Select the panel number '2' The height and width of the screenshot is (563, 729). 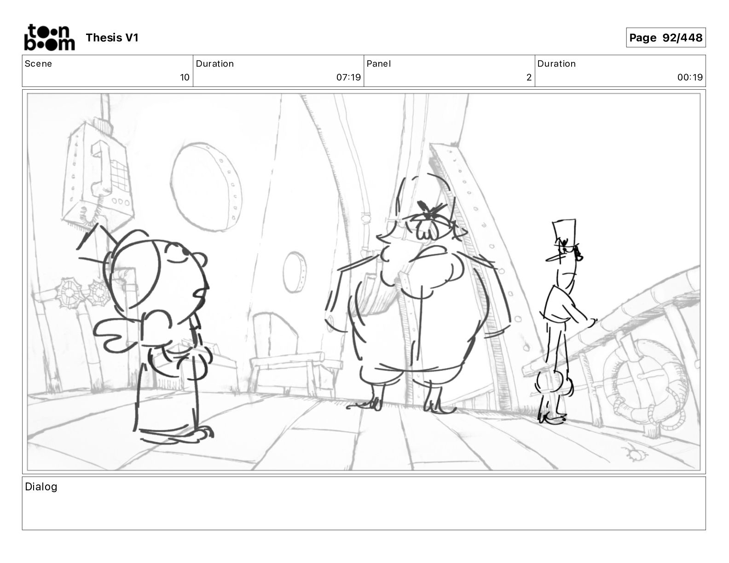tap(529, 77)
